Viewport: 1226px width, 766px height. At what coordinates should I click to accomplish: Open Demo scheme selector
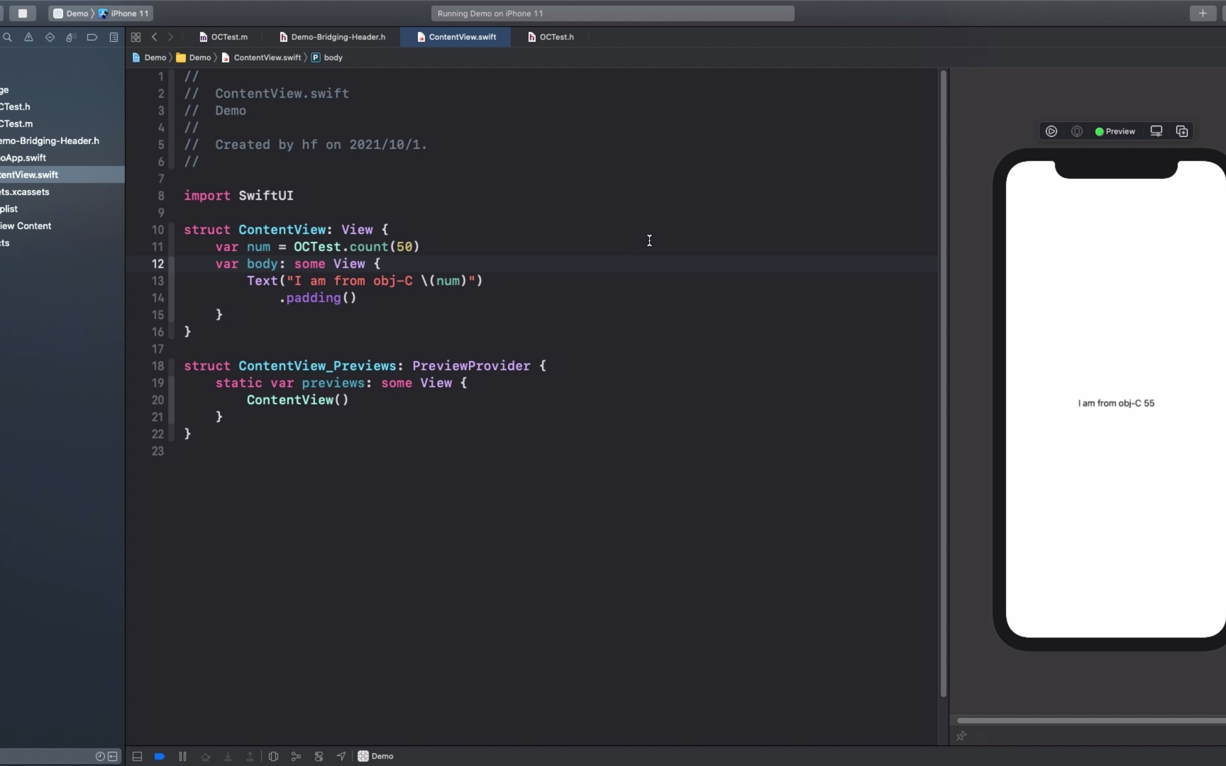point(71,14)
